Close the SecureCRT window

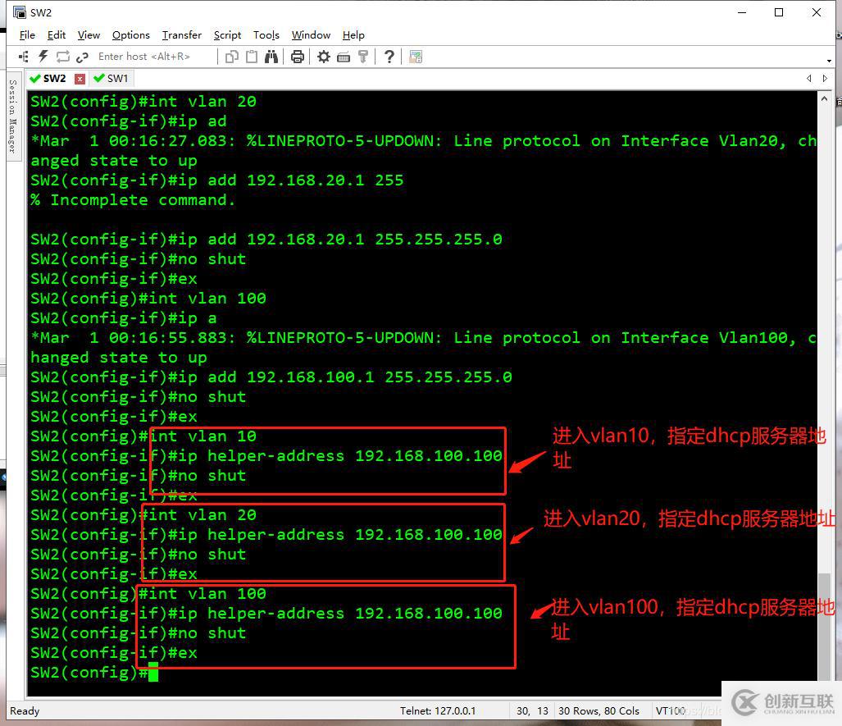point(817,12)
